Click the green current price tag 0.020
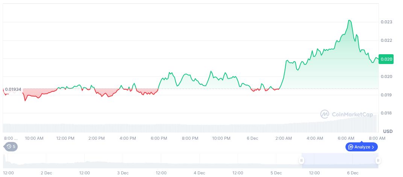Image resolution: width=403 pixels, height=177 pixels. pos(386,59)
